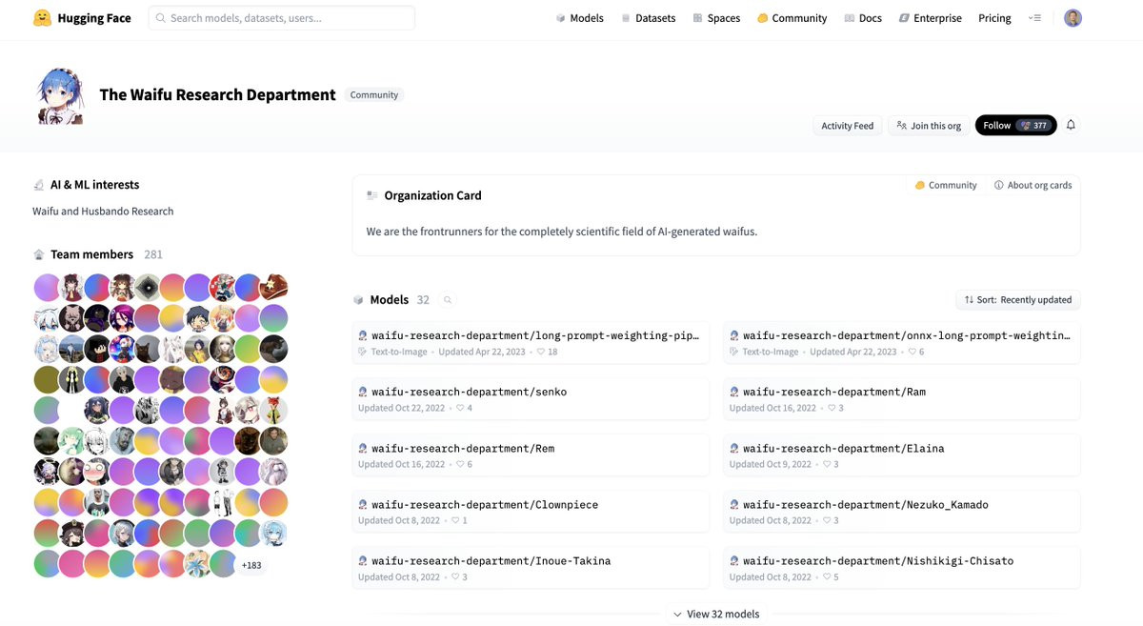The height and width of the screenshot is (626, 1143).
Task: Open waifu-research-department/senko model
Action: pyautogui.click(x=531, y=399)
